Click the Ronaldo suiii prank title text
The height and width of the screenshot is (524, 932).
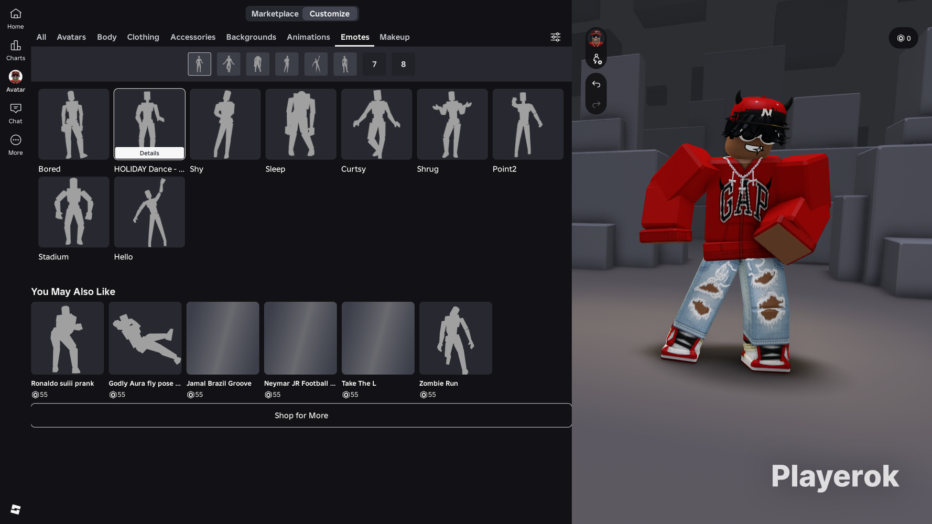pos(62,384)
